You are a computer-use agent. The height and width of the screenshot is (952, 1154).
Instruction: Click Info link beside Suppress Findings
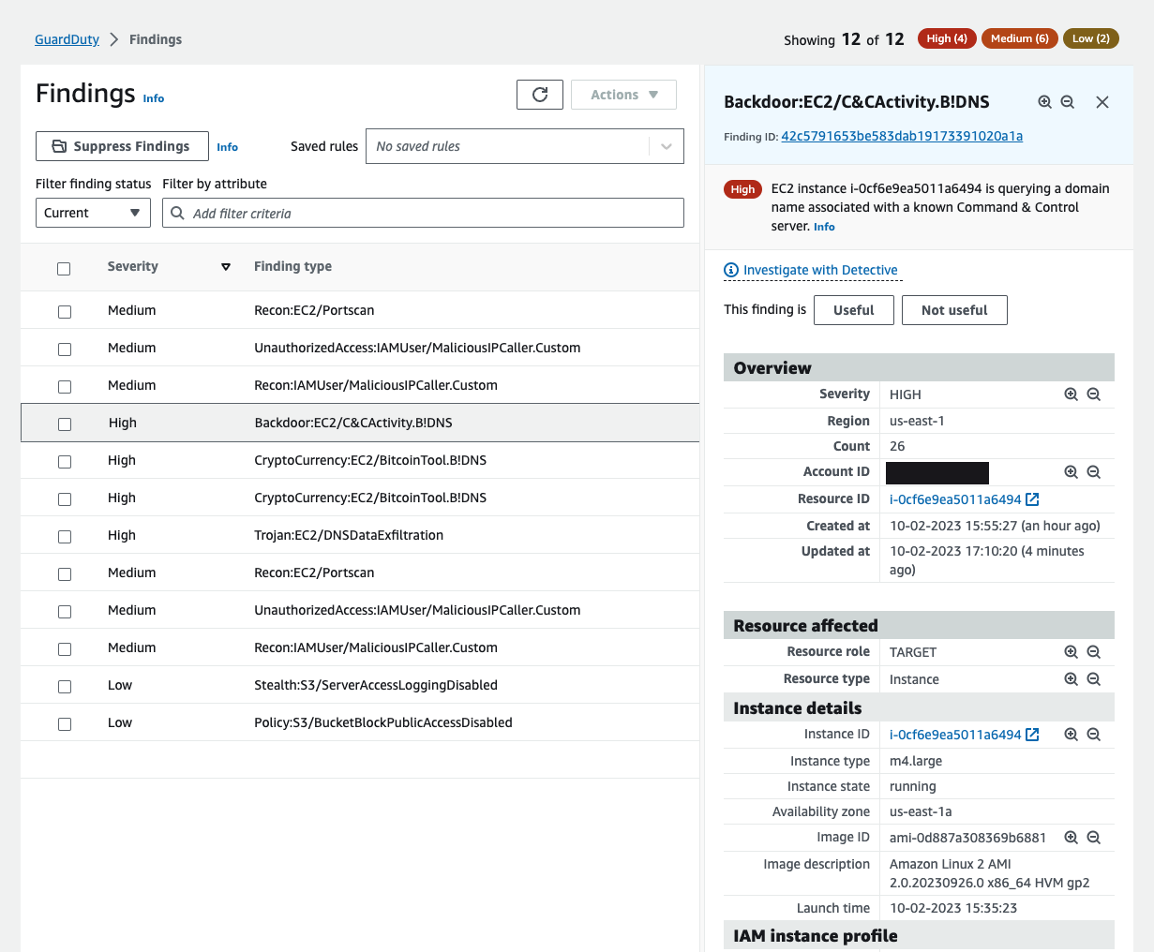227,147
